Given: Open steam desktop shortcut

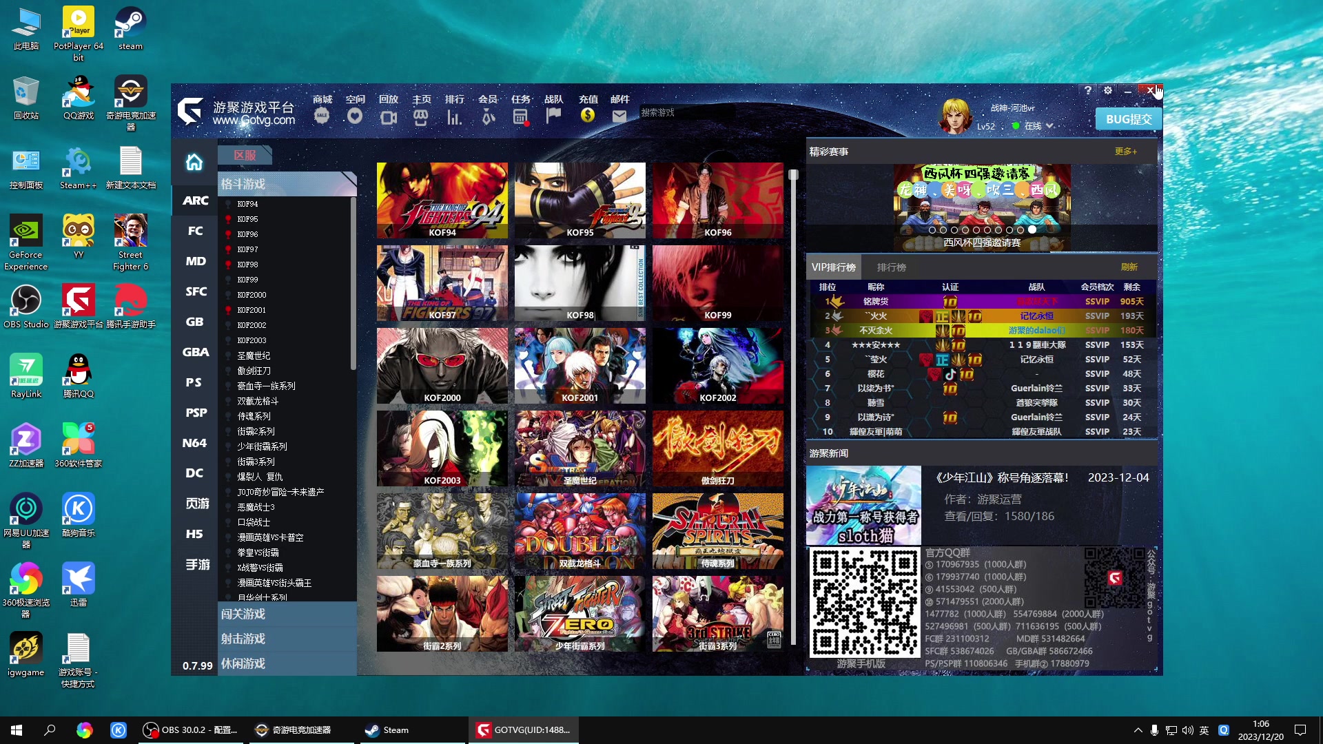Looking at the screenshot, I should 130,28.
